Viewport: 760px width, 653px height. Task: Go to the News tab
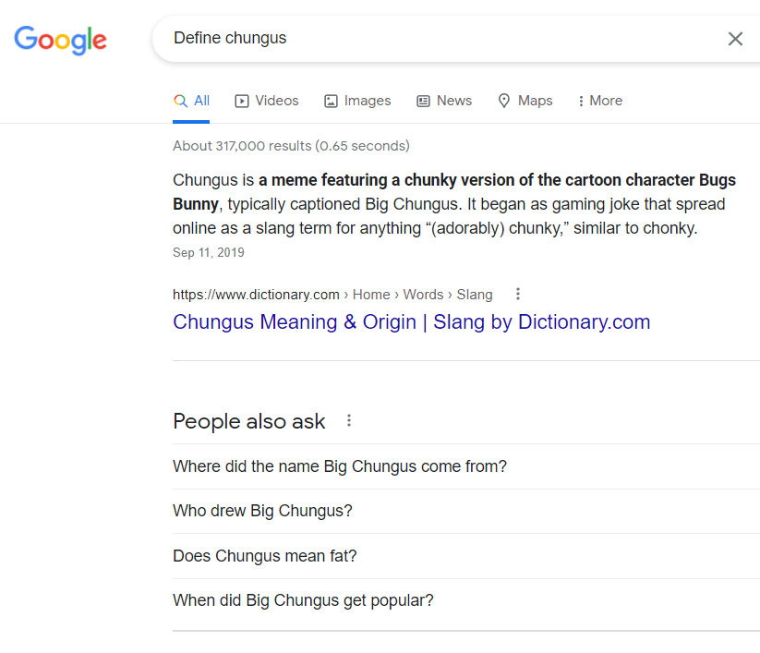444,101
